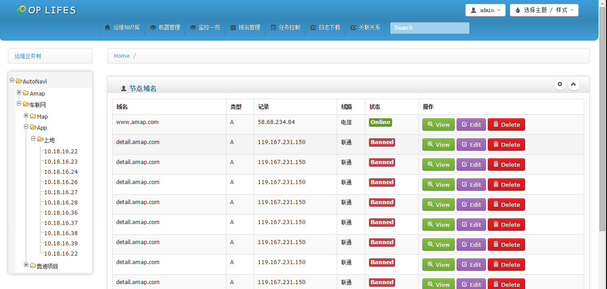The image size is (607, 289).
Task: Collapse the 车联网 tree node
Action: [19, 104]
